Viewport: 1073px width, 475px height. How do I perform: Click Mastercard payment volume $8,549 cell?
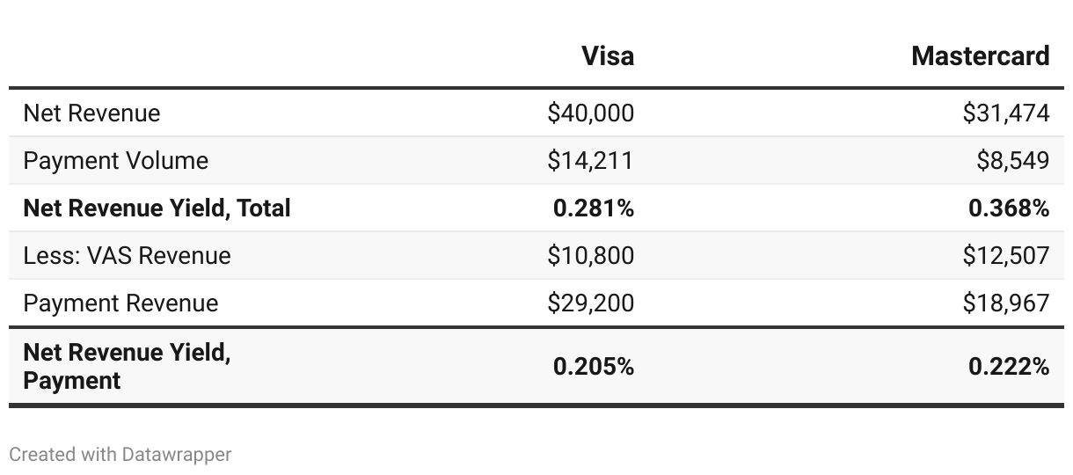(x=1012, y=161)
